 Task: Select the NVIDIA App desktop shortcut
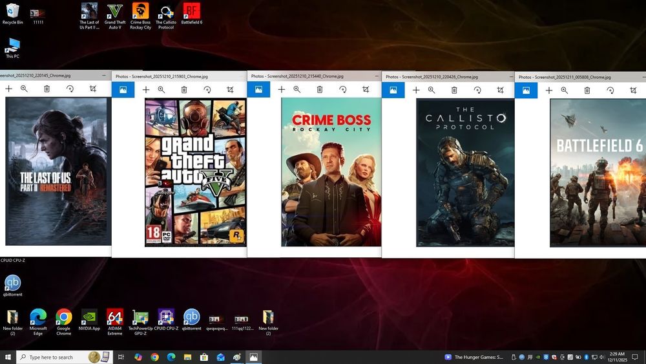click(x=89, y=320)
